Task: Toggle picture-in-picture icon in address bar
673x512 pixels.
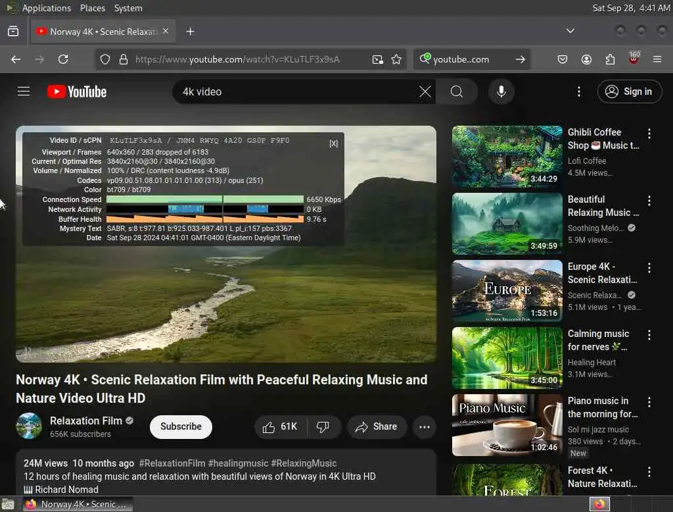Action: (x=378, y=59)
